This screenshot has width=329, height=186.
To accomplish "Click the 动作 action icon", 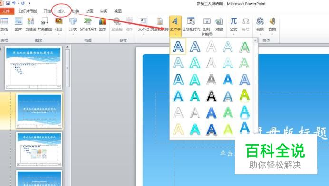I will coord(129,24).
